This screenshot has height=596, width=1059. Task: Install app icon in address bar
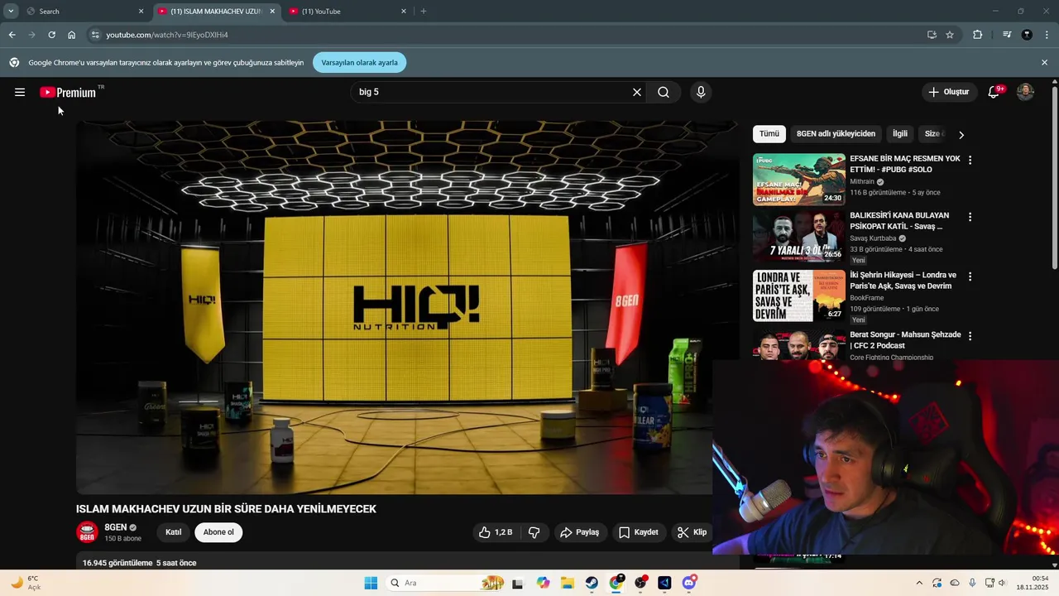[x=932, y=35]
